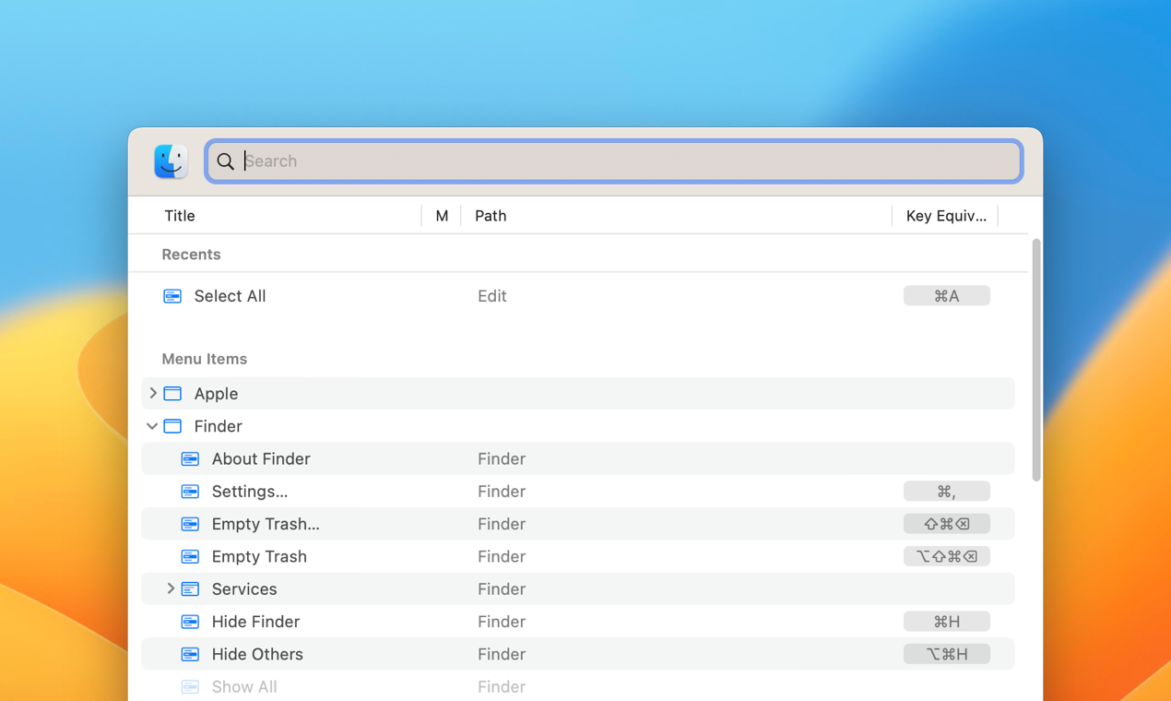Click the ⌥⇧⌘⌫ shortcut badge

point(947,556)
